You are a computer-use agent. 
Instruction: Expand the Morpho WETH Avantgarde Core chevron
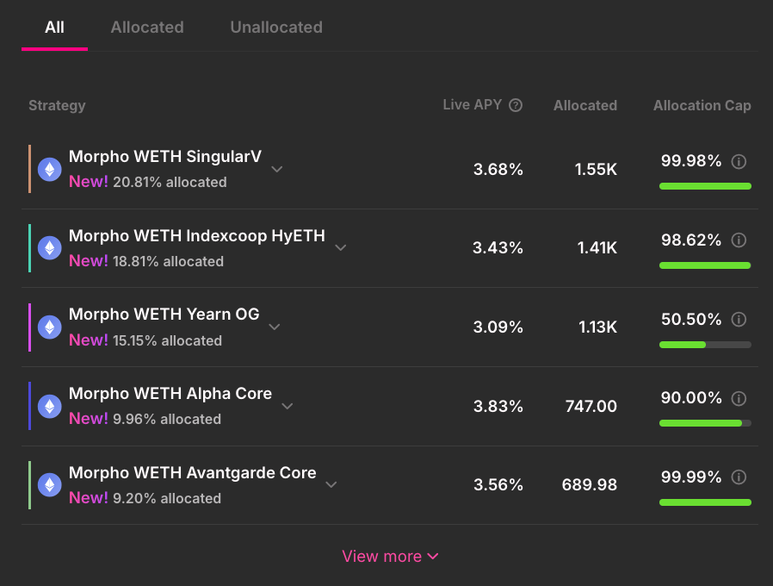pos(331,485)
